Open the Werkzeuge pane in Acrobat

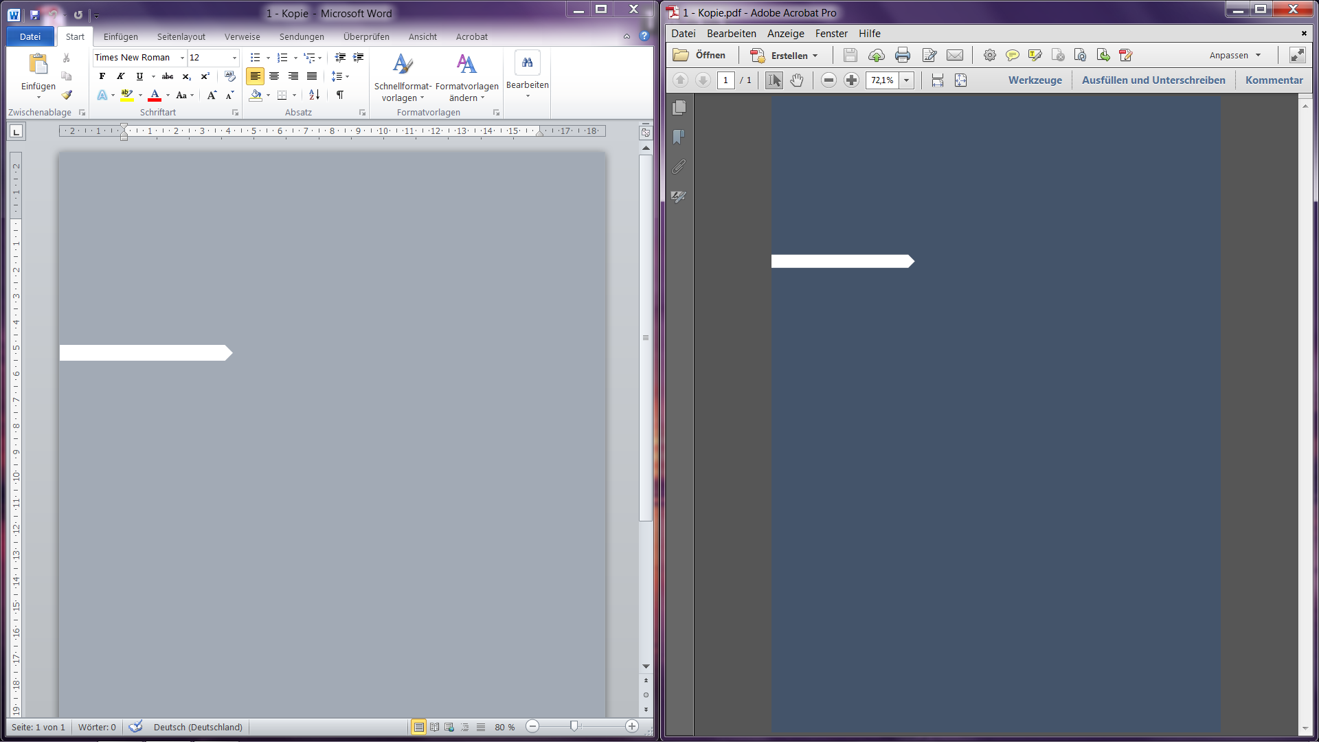1035,80
